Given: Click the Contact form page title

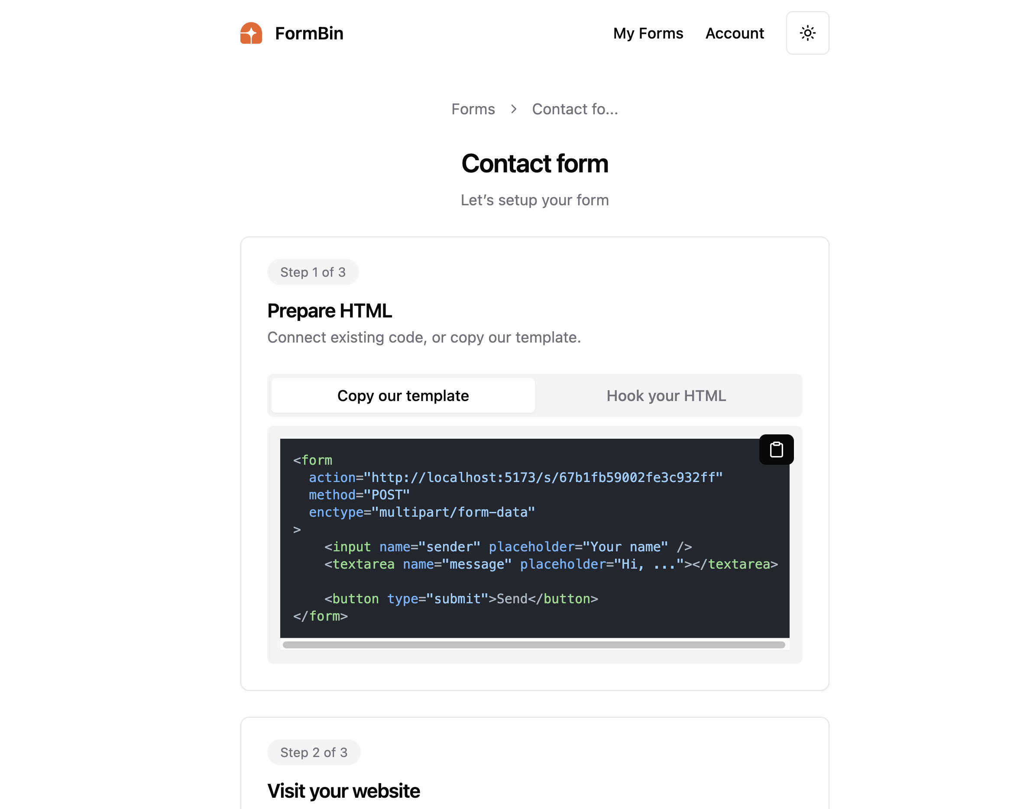Looking at the screenshot, I should pyautogui.click(x=534, y=164).
